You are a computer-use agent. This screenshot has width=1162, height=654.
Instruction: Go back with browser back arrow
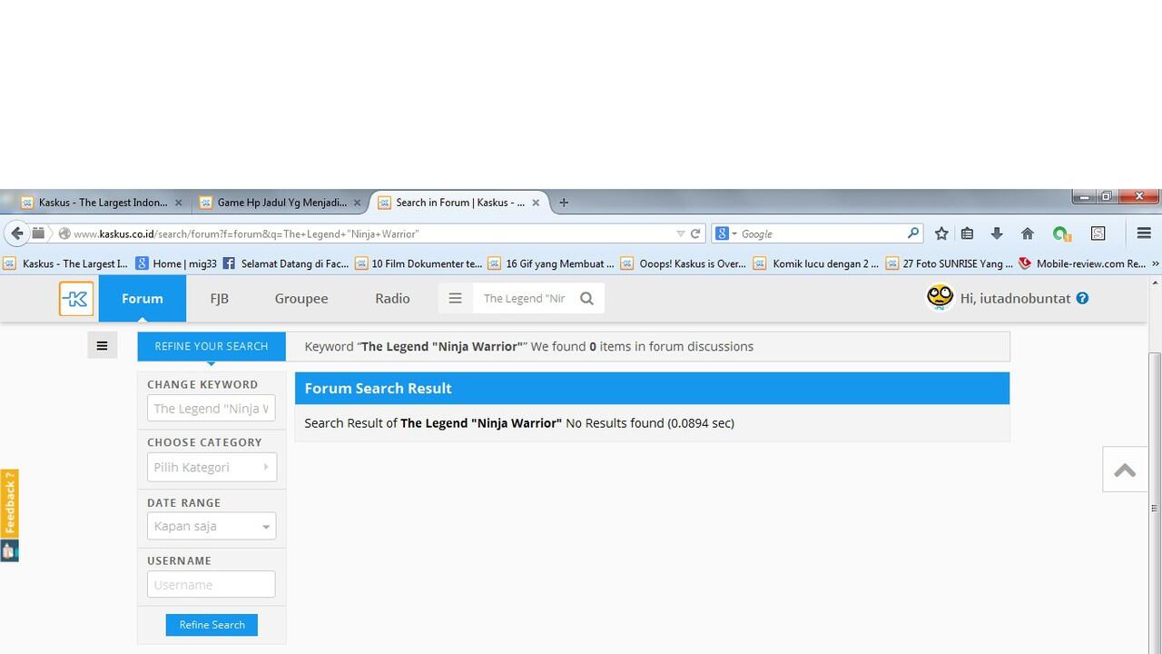(16, 233)
